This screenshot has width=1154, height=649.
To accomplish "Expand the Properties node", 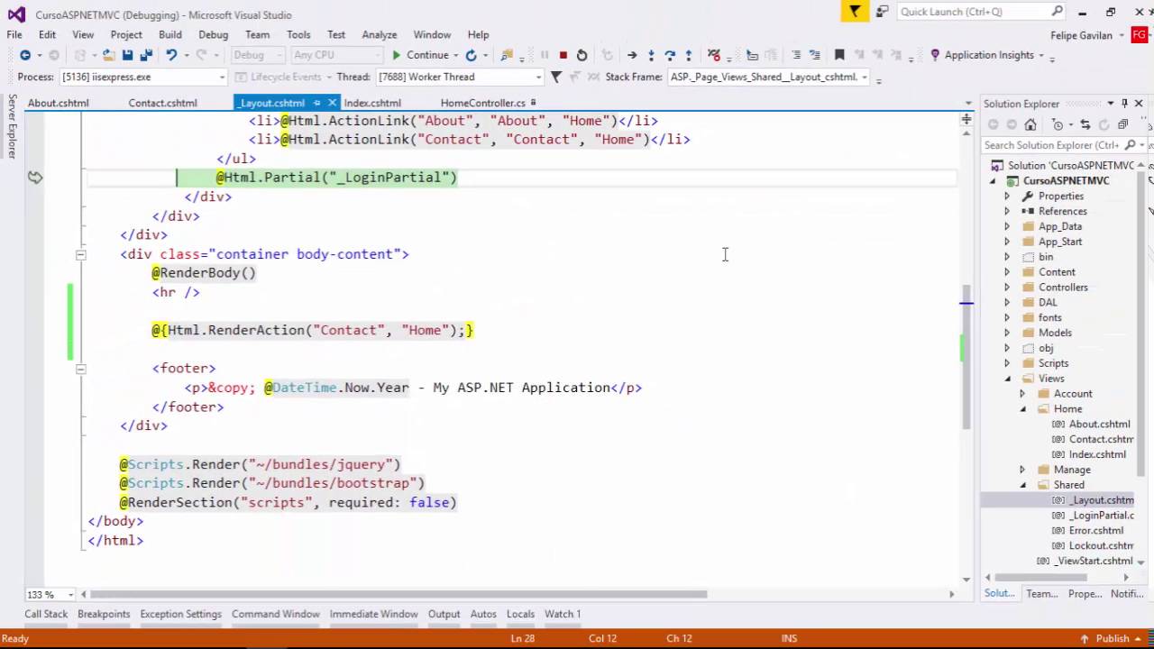I will (1007, 196).
